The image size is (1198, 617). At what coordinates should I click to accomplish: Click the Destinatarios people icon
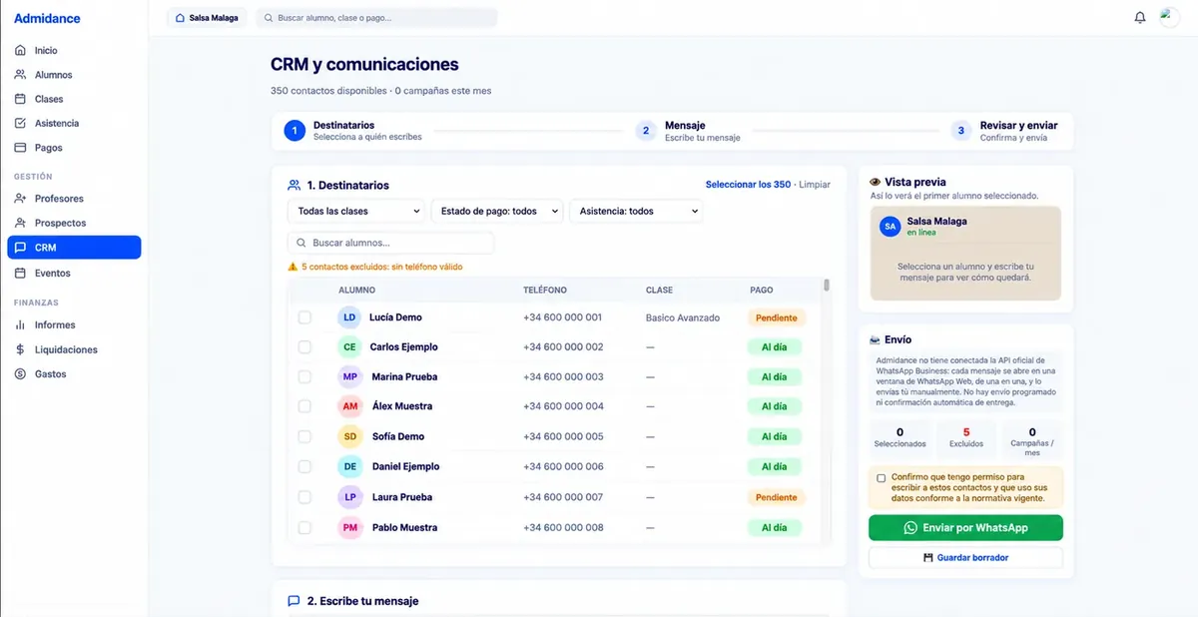point(294,185)
